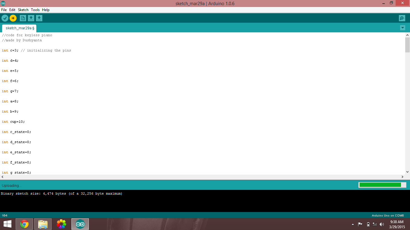Click the editor vertical scrollbar thumb
This screenshot has height=230, width=410.
407,45
